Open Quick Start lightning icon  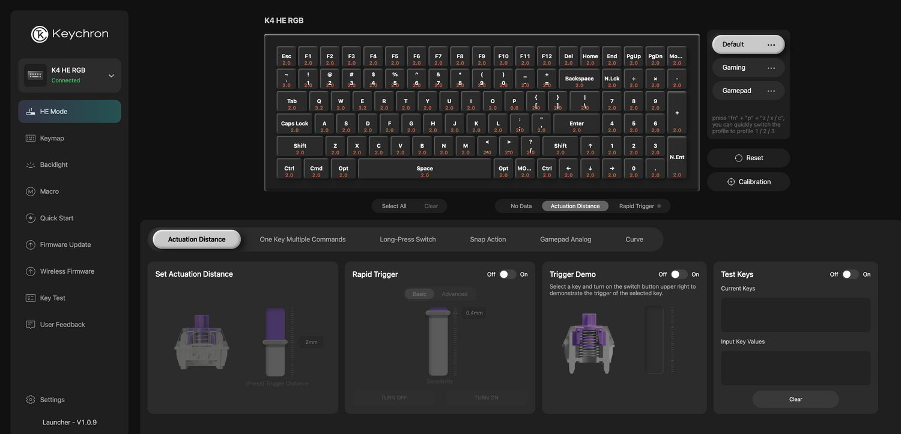[x=31, y=218]
